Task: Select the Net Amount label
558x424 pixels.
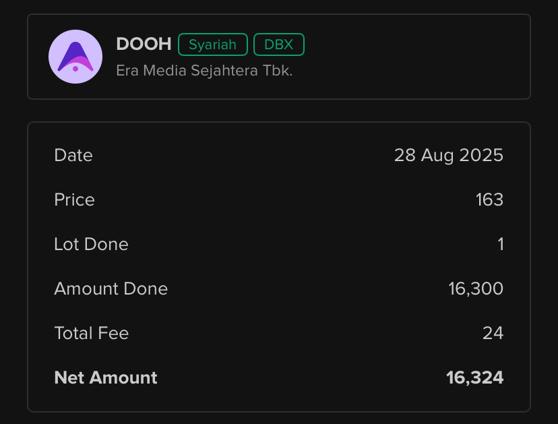Action: click(x=106, y=377)
